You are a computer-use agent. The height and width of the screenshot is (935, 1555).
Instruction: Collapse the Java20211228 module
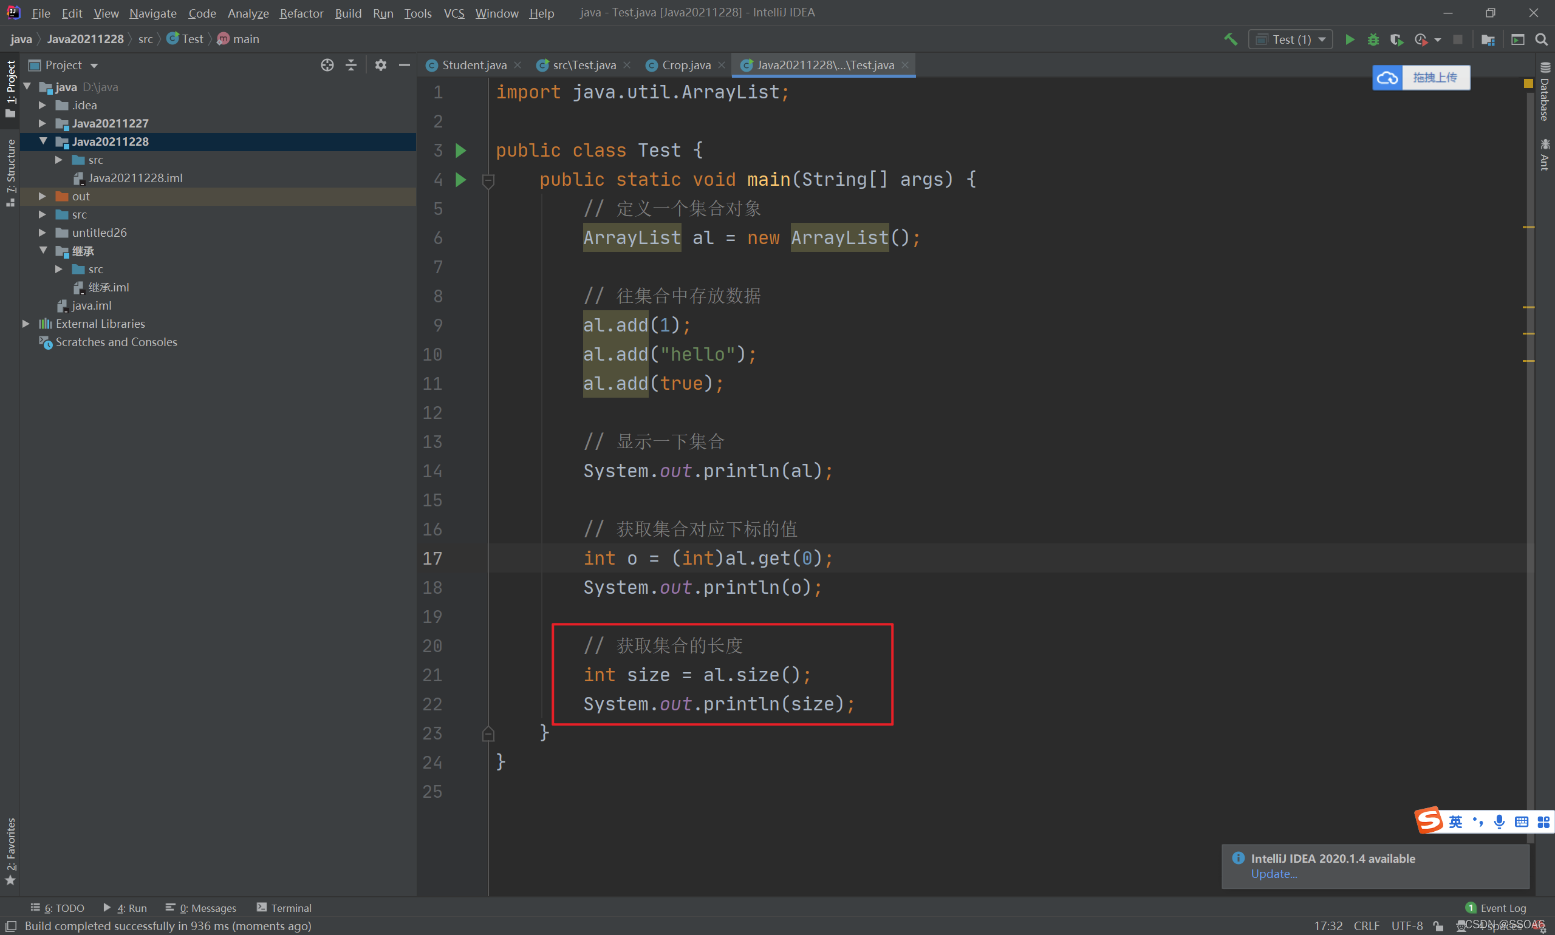pos(43,141)
